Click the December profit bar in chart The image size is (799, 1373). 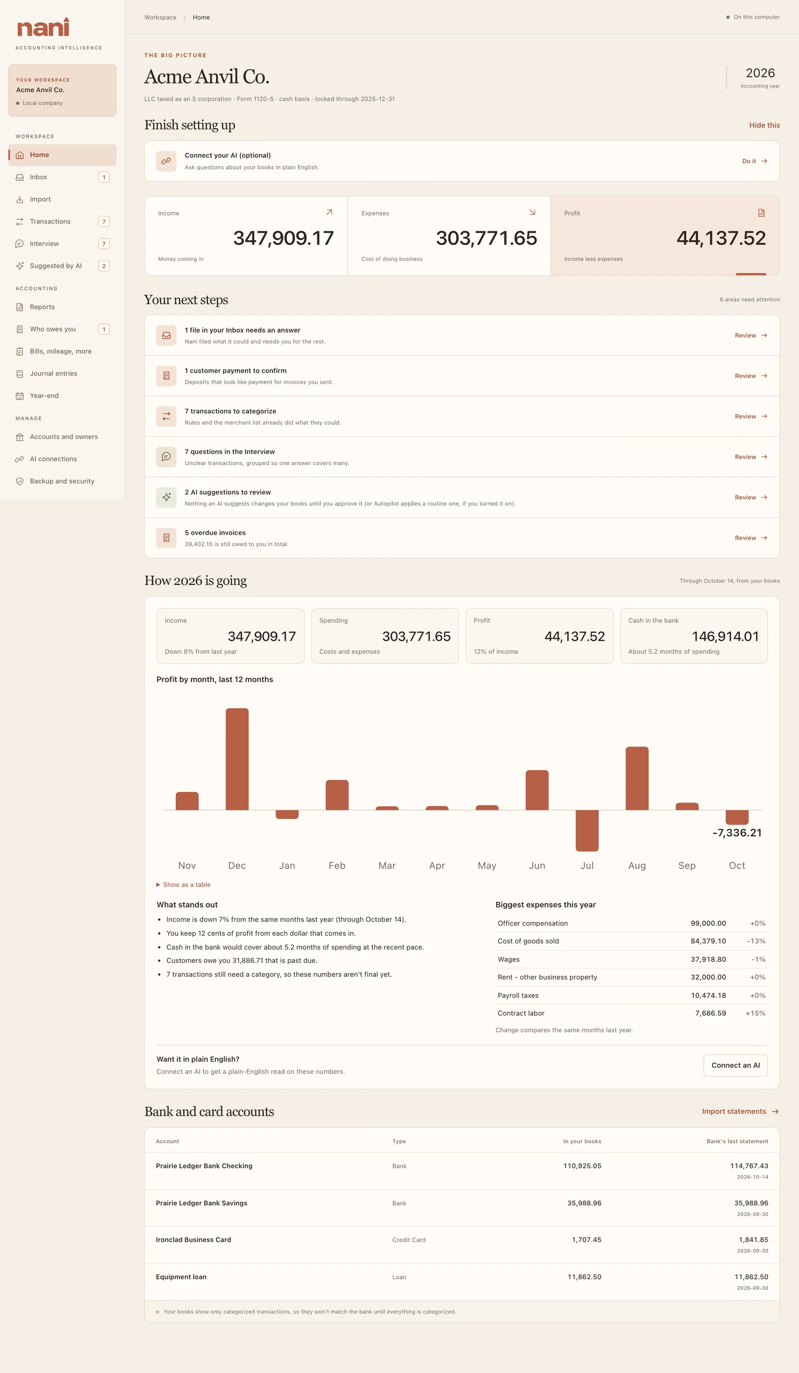pos(237,760)
